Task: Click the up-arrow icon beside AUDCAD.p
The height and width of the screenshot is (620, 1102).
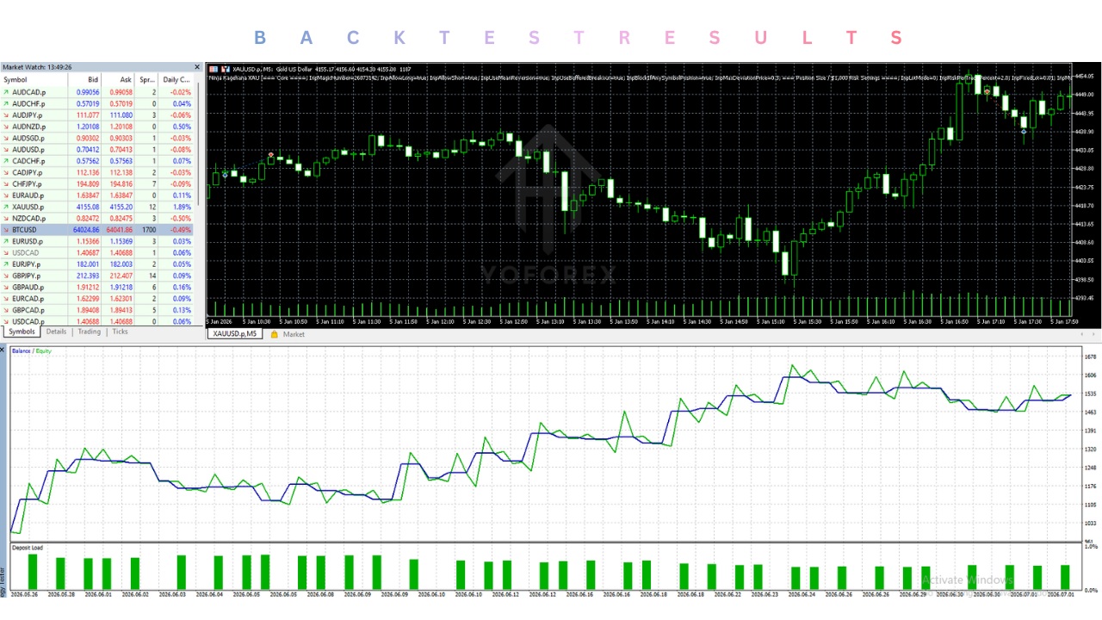Action: [x=6, y=92]
